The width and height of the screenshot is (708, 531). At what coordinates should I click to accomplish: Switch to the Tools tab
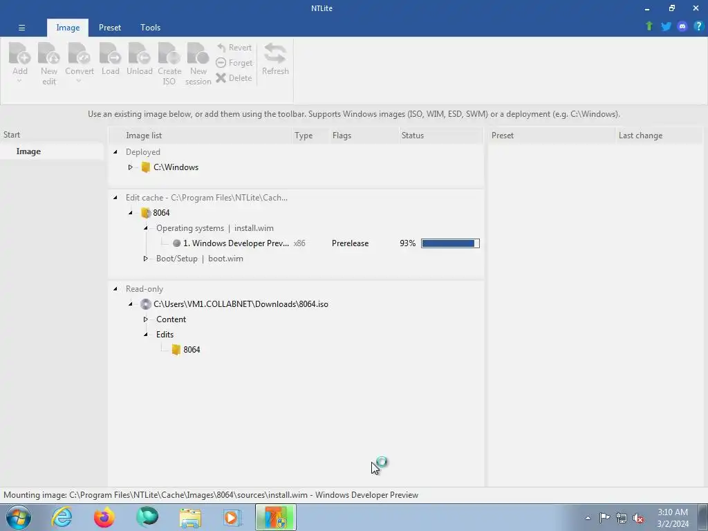pyautogui.click(x=150, y=28)
